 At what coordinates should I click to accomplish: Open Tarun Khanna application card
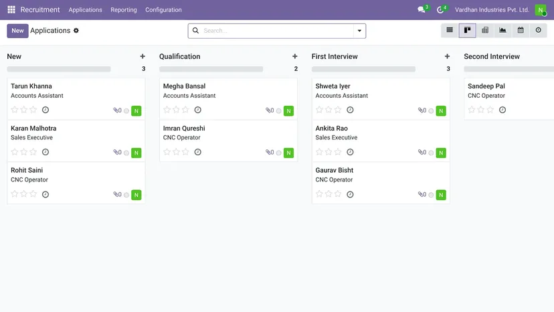(x=76, y=99)
